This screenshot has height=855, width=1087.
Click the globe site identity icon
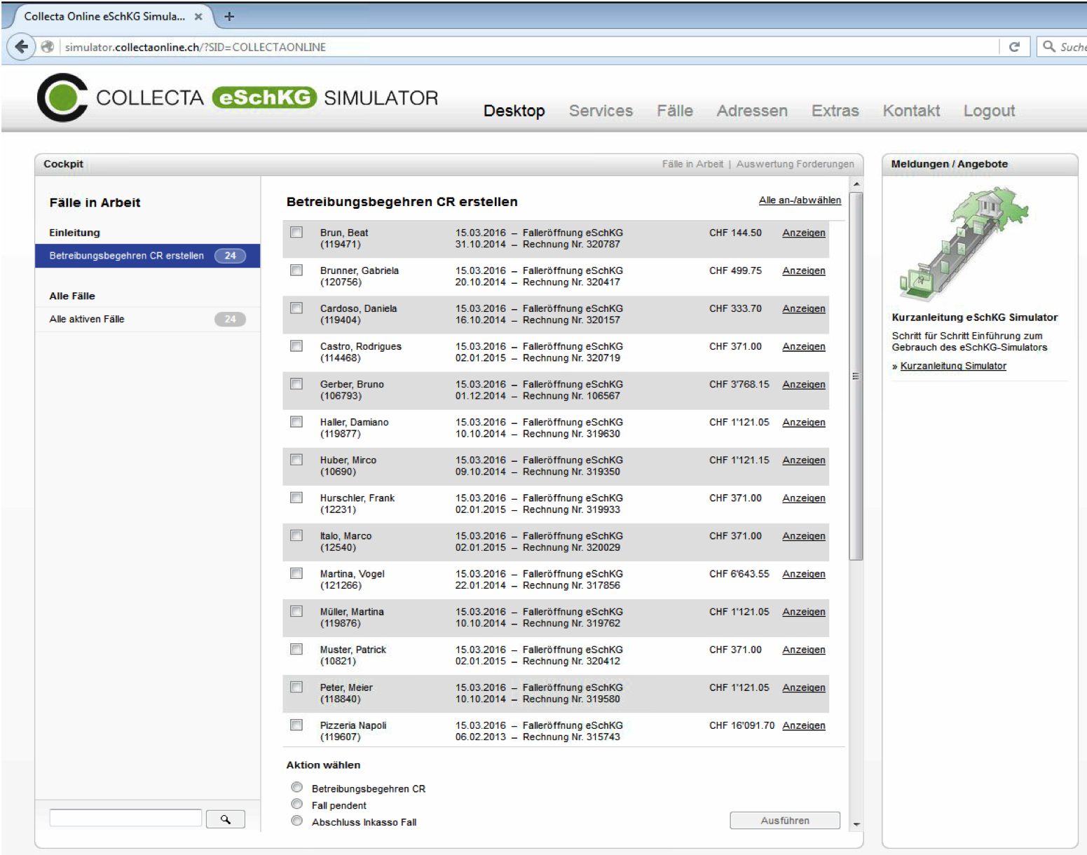coord(48,47)
